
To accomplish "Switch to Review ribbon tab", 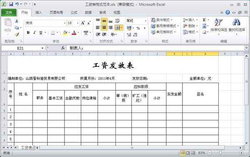I will (x=102, y=12).
